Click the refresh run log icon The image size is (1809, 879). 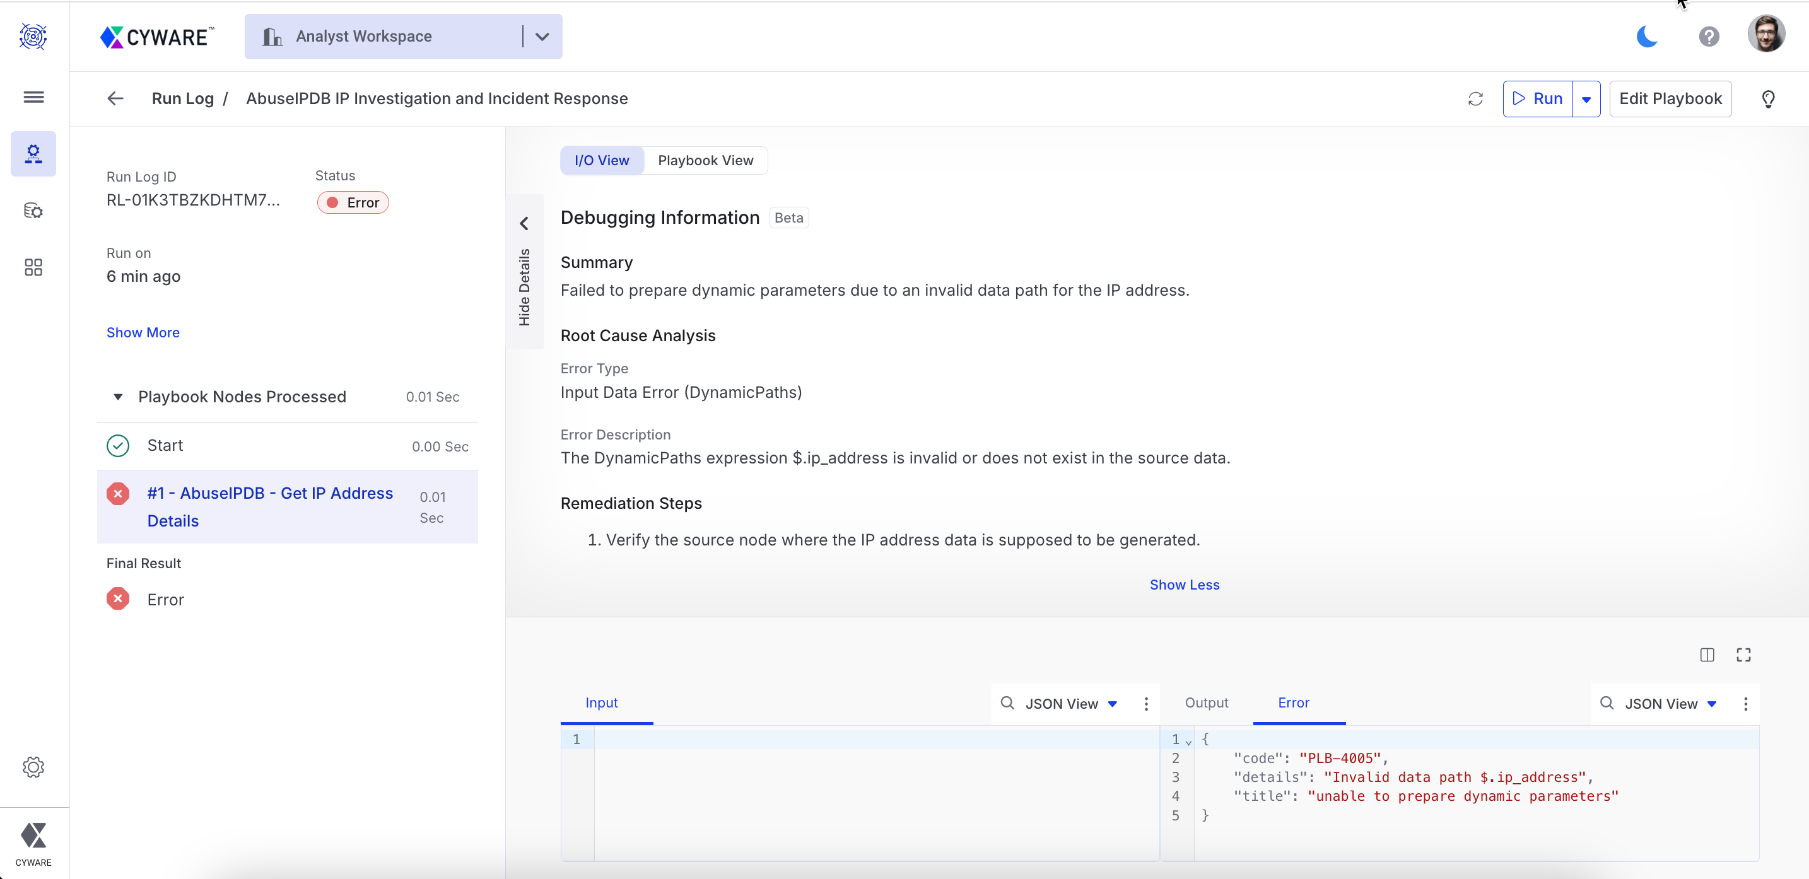coord(1475,99)
